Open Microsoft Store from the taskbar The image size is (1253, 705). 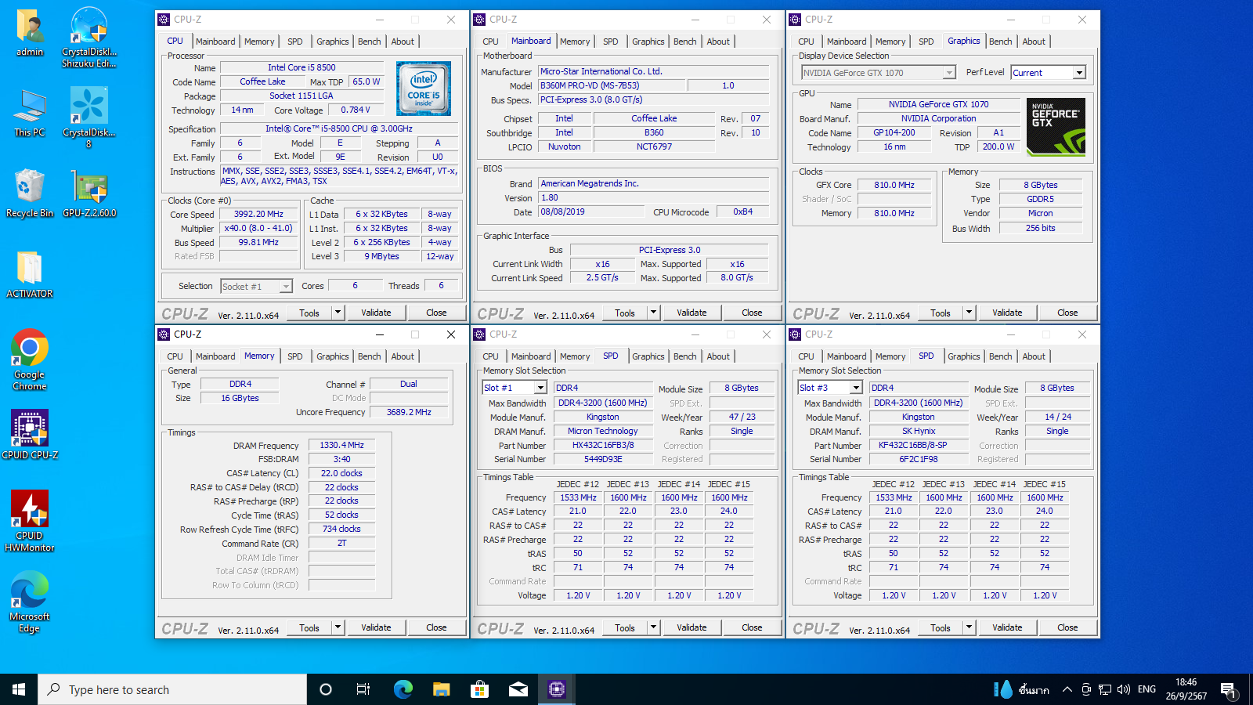pyautogui.click(x=479, y=689)
